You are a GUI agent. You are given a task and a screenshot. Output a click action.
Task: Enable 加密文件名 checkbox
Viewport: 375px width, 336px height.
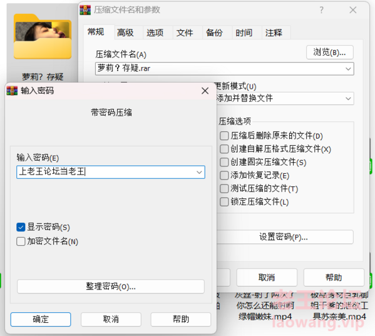tap(21, 242)
